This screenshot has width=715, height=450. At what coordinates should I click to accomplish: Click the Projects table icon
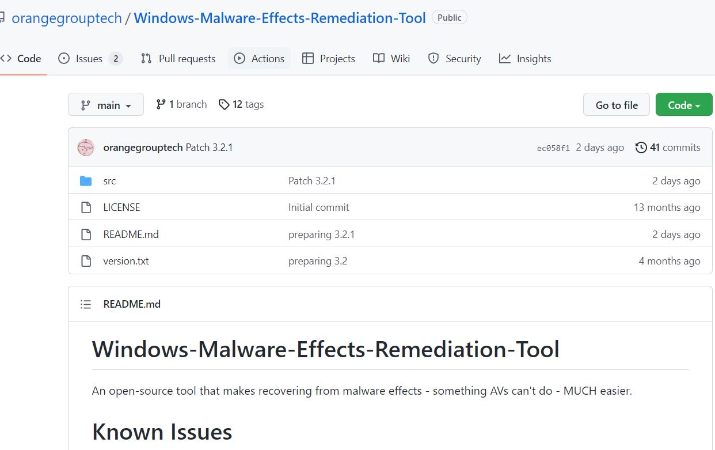click(x=308, y=58)
